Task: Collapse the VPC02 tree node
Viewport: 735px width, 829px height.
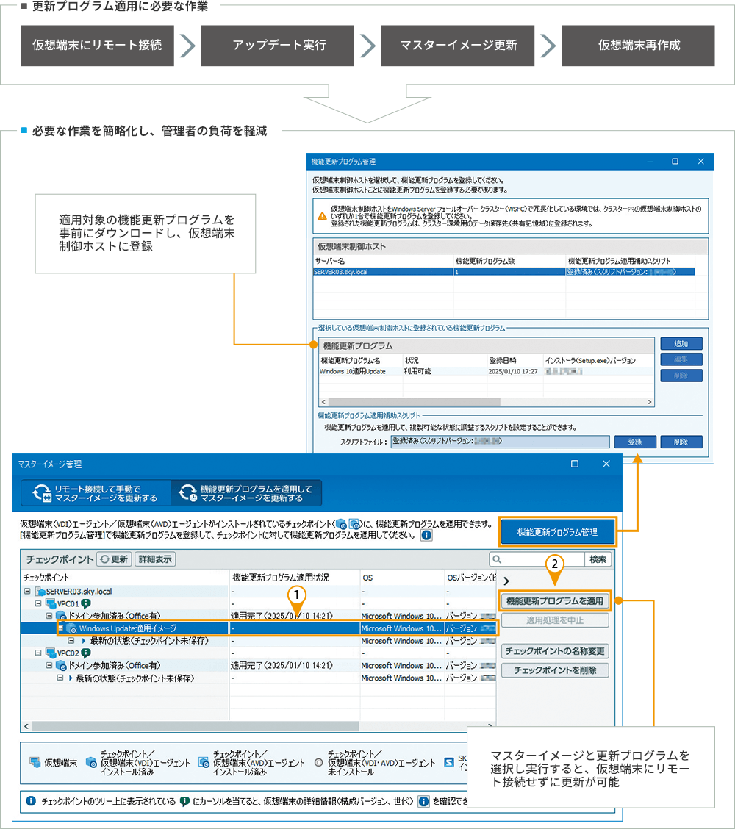Action: (x=38, y=653)
